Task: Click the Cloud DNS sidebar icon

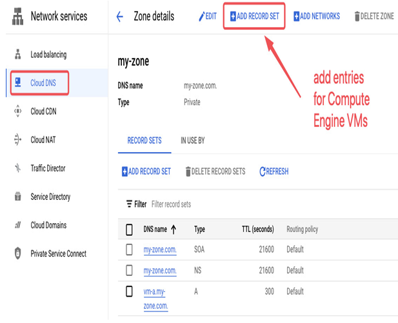Action: (18, 83)
